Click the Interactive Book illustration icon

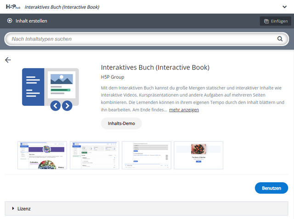(x=51, y=89)
